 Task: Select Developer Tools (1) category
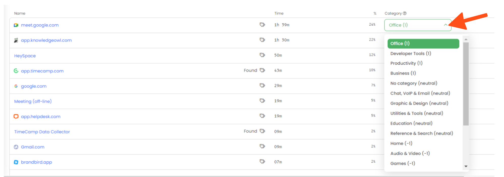[x=411, y=54]
